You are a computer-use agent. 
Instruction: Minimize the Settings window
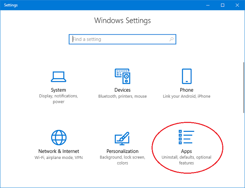pyautogui.click(x=208, y=5)
